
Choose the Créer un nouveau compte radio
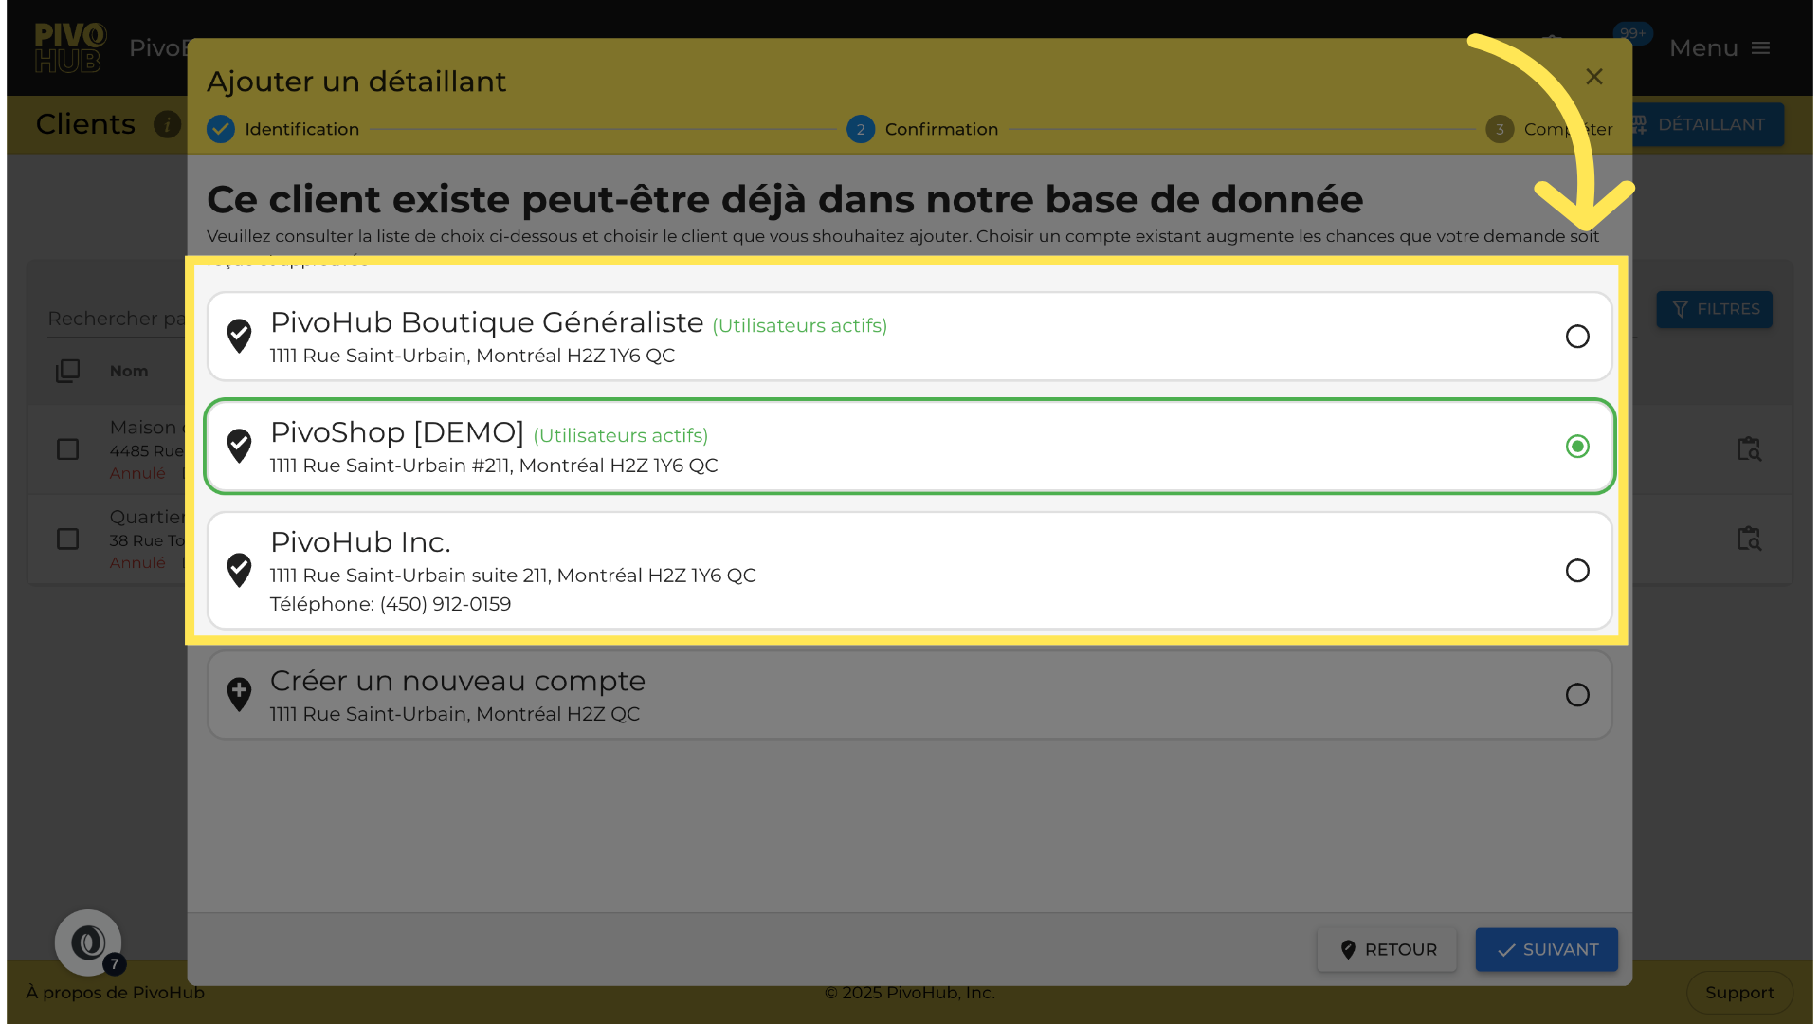1577,695
